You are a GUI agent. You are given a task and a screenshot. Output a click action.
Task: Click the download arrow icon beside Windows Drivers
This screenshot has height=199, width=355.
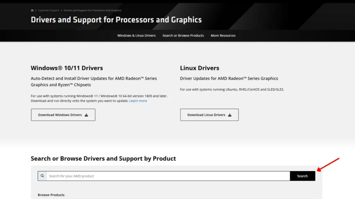(x=86, y=115)
